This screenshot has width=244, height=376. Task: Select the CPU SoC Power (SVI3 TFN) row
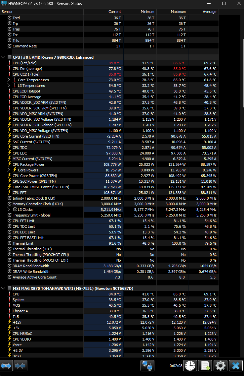click(x=109, y=181)
